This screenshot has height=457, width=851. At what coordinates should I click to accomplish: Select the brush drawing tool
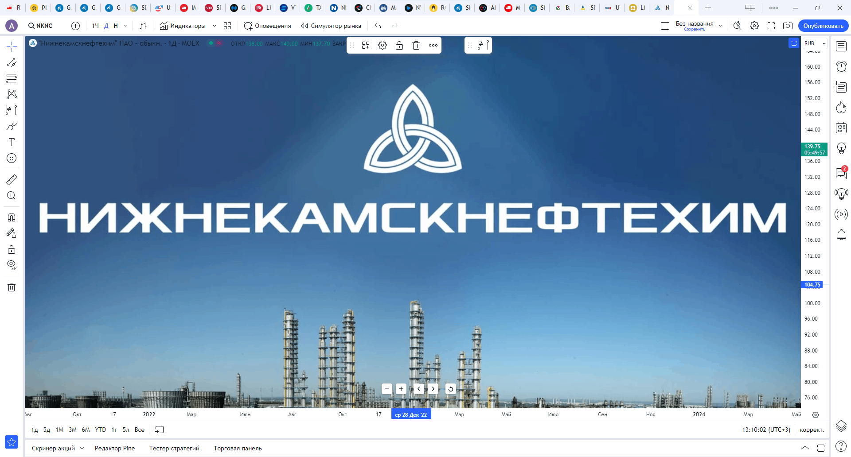pyautogui.click(x=12, y=126)
